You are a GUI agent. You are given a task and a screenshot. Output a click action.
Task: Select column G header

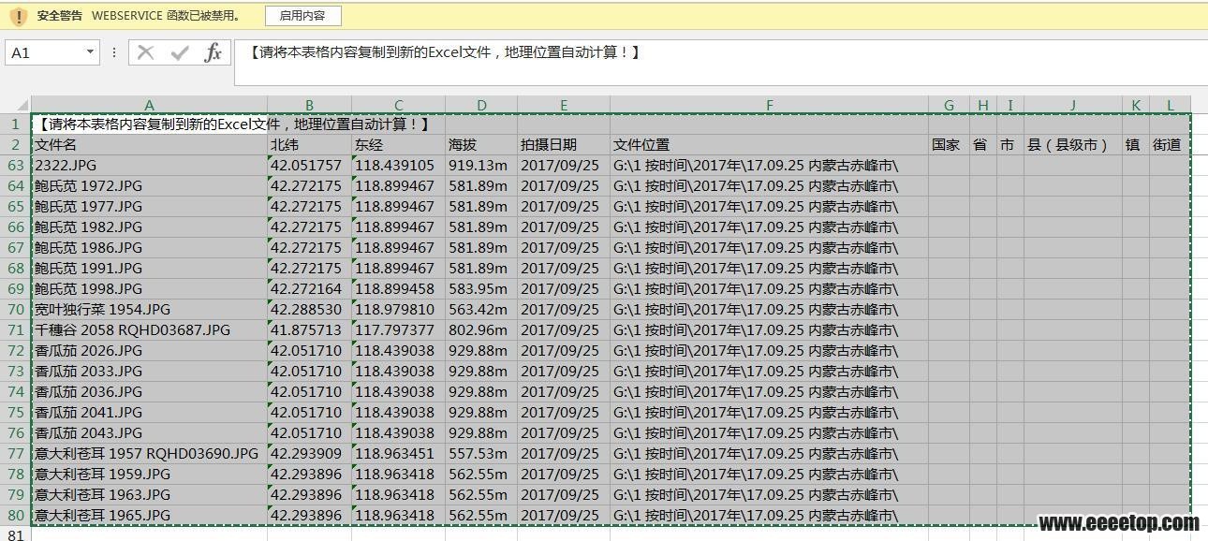click(x=949, y=105)
